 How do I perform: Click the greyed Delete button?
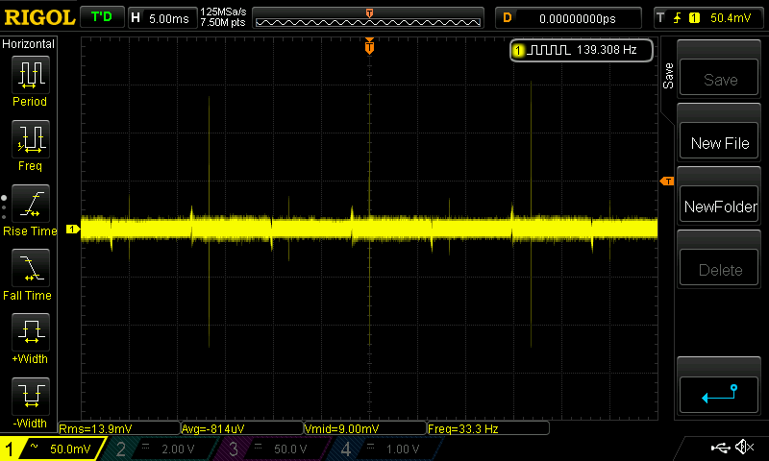coord(719,269)
